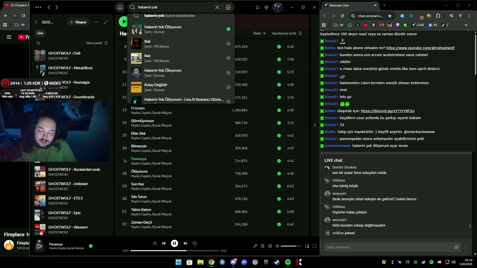This screenshot has height=268, width=477.
Task: Open library more options next to Oluştur
Action: (x=96, y=22)
